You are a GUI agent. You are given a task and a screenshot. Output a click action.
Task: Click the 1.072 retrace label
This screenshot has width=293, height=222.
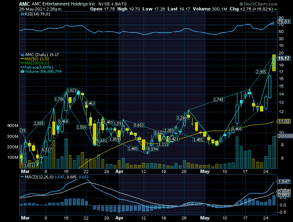point(29,165)
